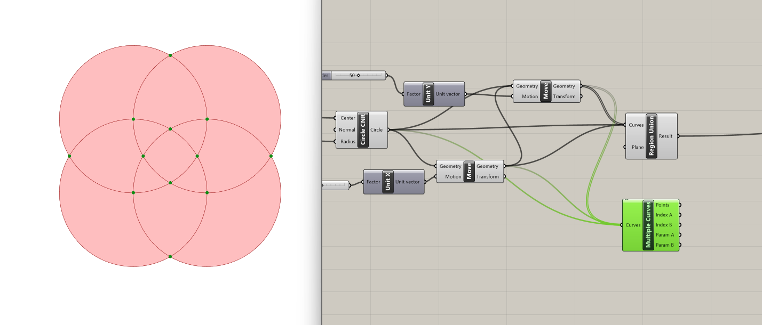Click the Curves input of Region Union
Viewport: 762px width, 325px height.
click(x=636, y=125)
